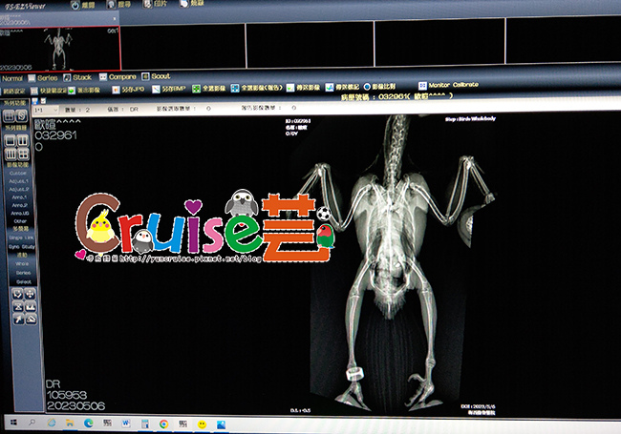Click the power/exit icon in top bar
The width and height of the screenshot is (621, 434).
point(75,5)
